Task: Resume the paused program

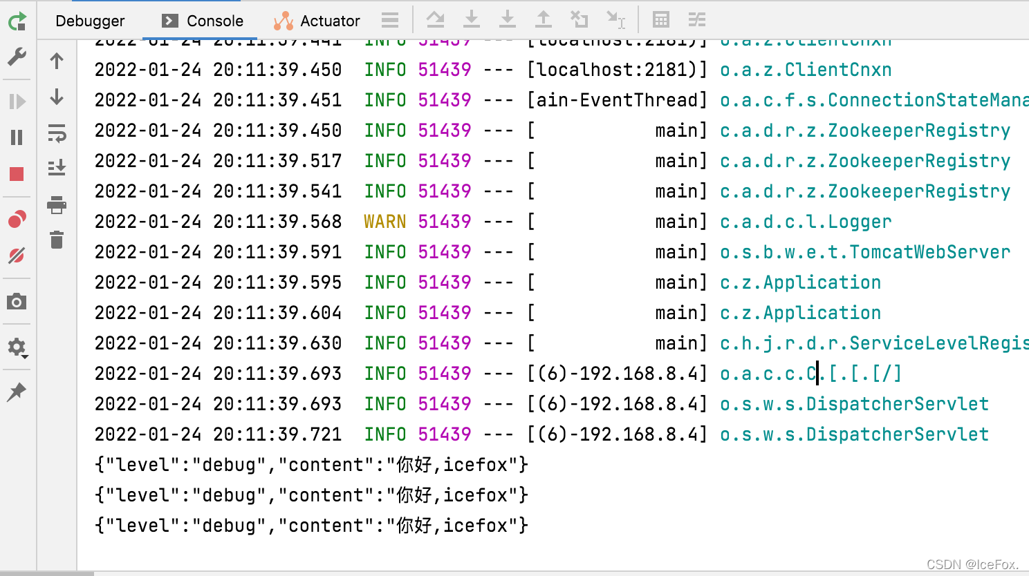Action: pyautogui.click(x=17, y=102)
